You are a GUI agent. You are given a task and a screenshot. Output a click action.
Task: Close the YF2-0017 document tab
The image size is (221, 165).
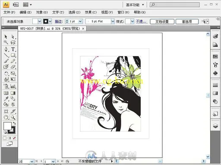[83, 29]
